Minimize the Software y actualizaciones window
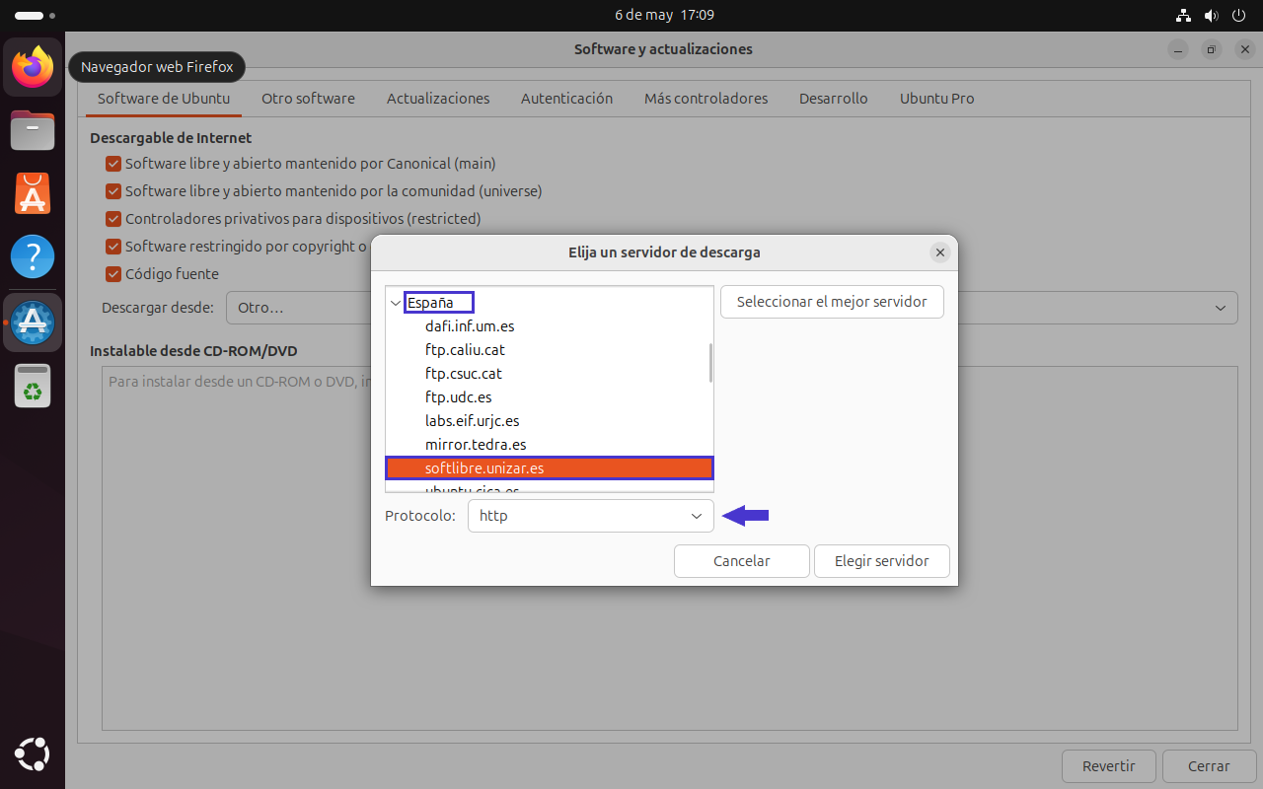Image resolution: width=1263 pixels, height=789 pixels. (1178, 49)
